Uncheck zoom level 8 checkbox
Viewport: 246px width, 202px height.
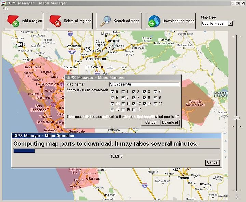[x=145, y=98]
